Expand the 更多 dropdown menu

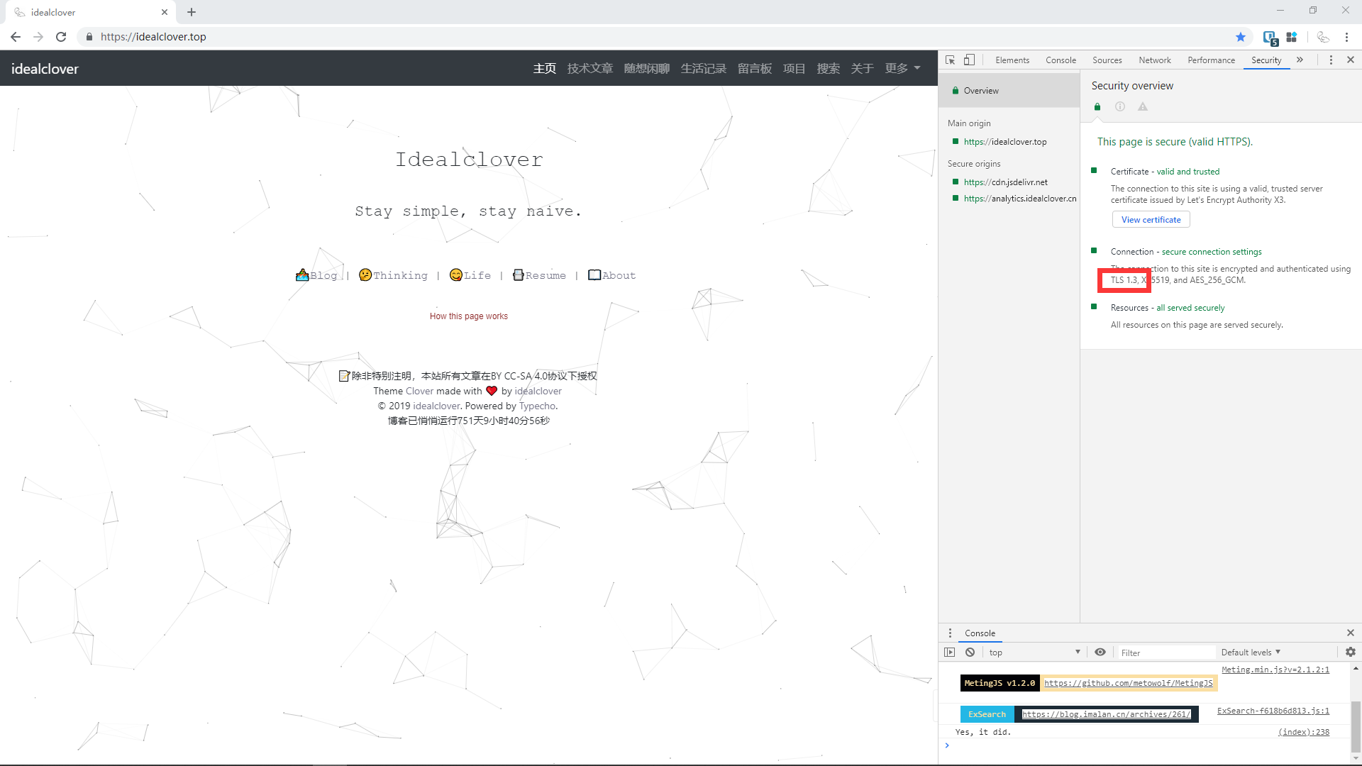pyautogui.click(x=902, y=69)
